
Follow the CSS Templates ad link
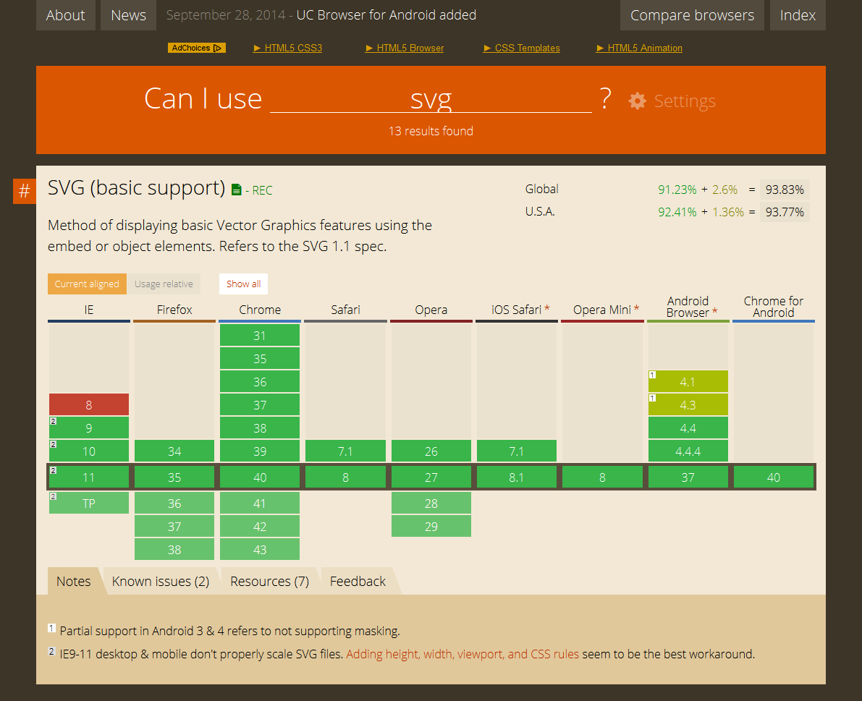[522, 48]
